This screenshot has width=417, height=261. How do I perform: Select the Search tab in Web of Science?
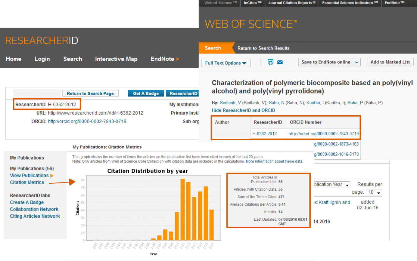tap(213, 48)
